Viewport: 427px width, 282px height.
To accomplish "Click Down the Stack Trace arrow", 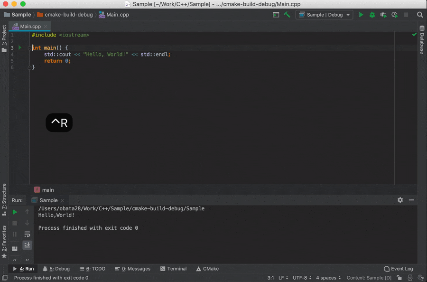I will [27, 223].
